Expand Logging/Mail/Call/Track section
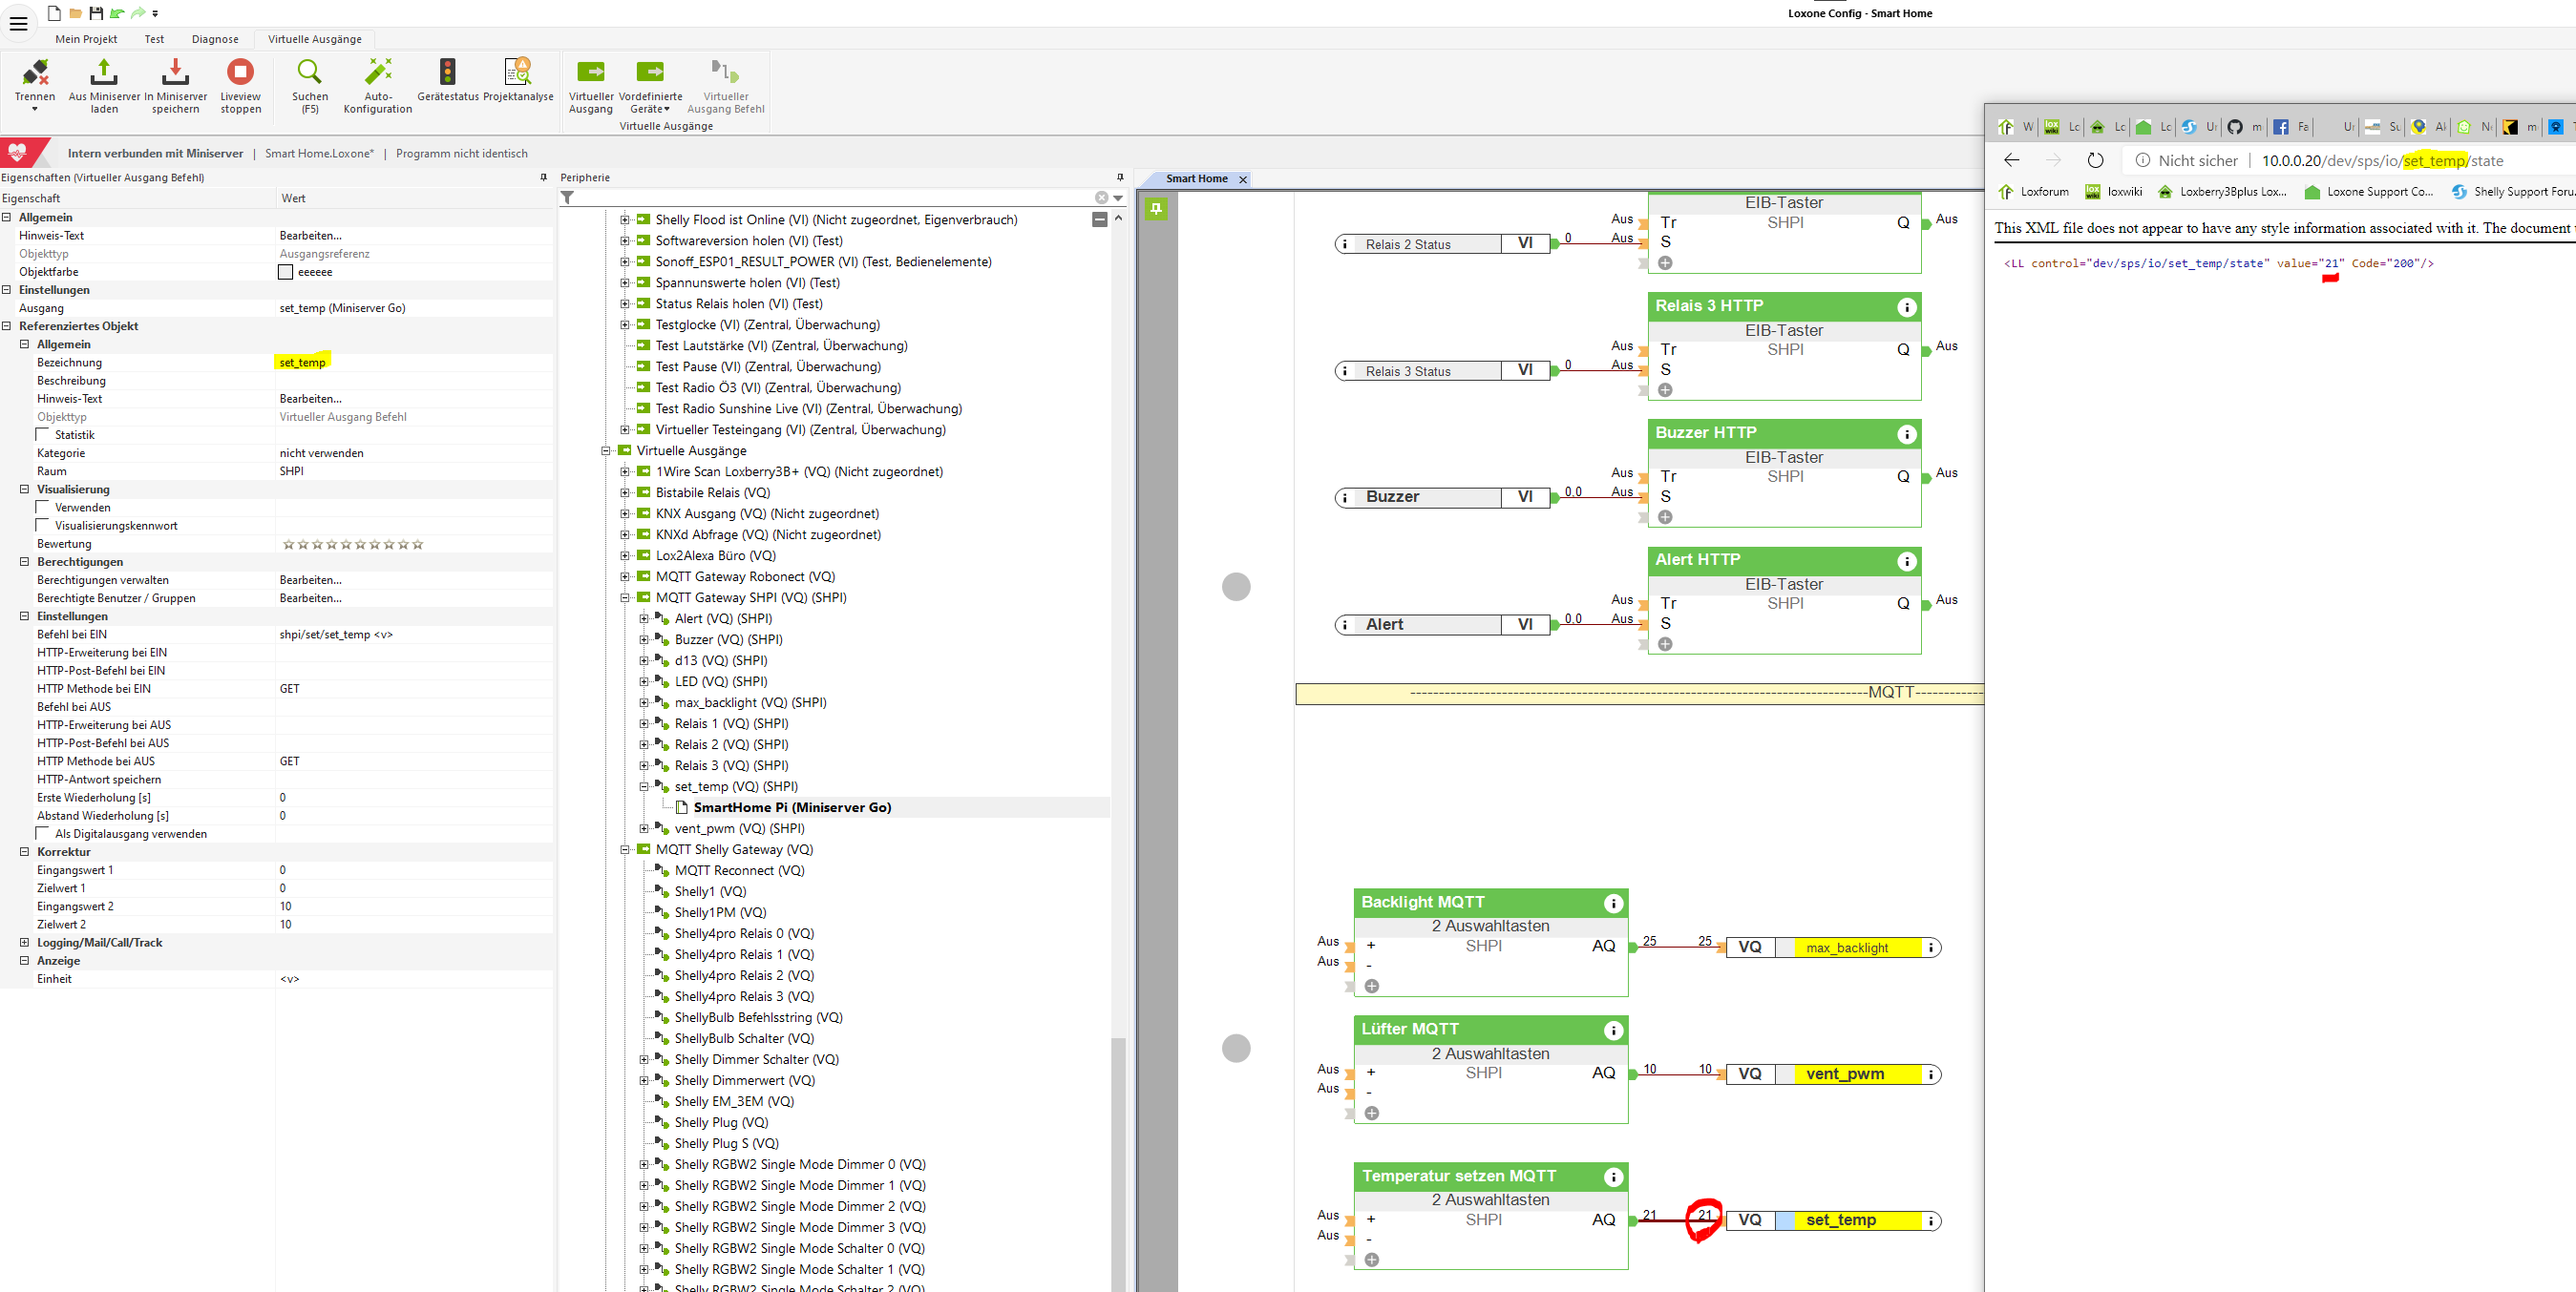This screenshot has height=1292, width=2576. (24, 942)
